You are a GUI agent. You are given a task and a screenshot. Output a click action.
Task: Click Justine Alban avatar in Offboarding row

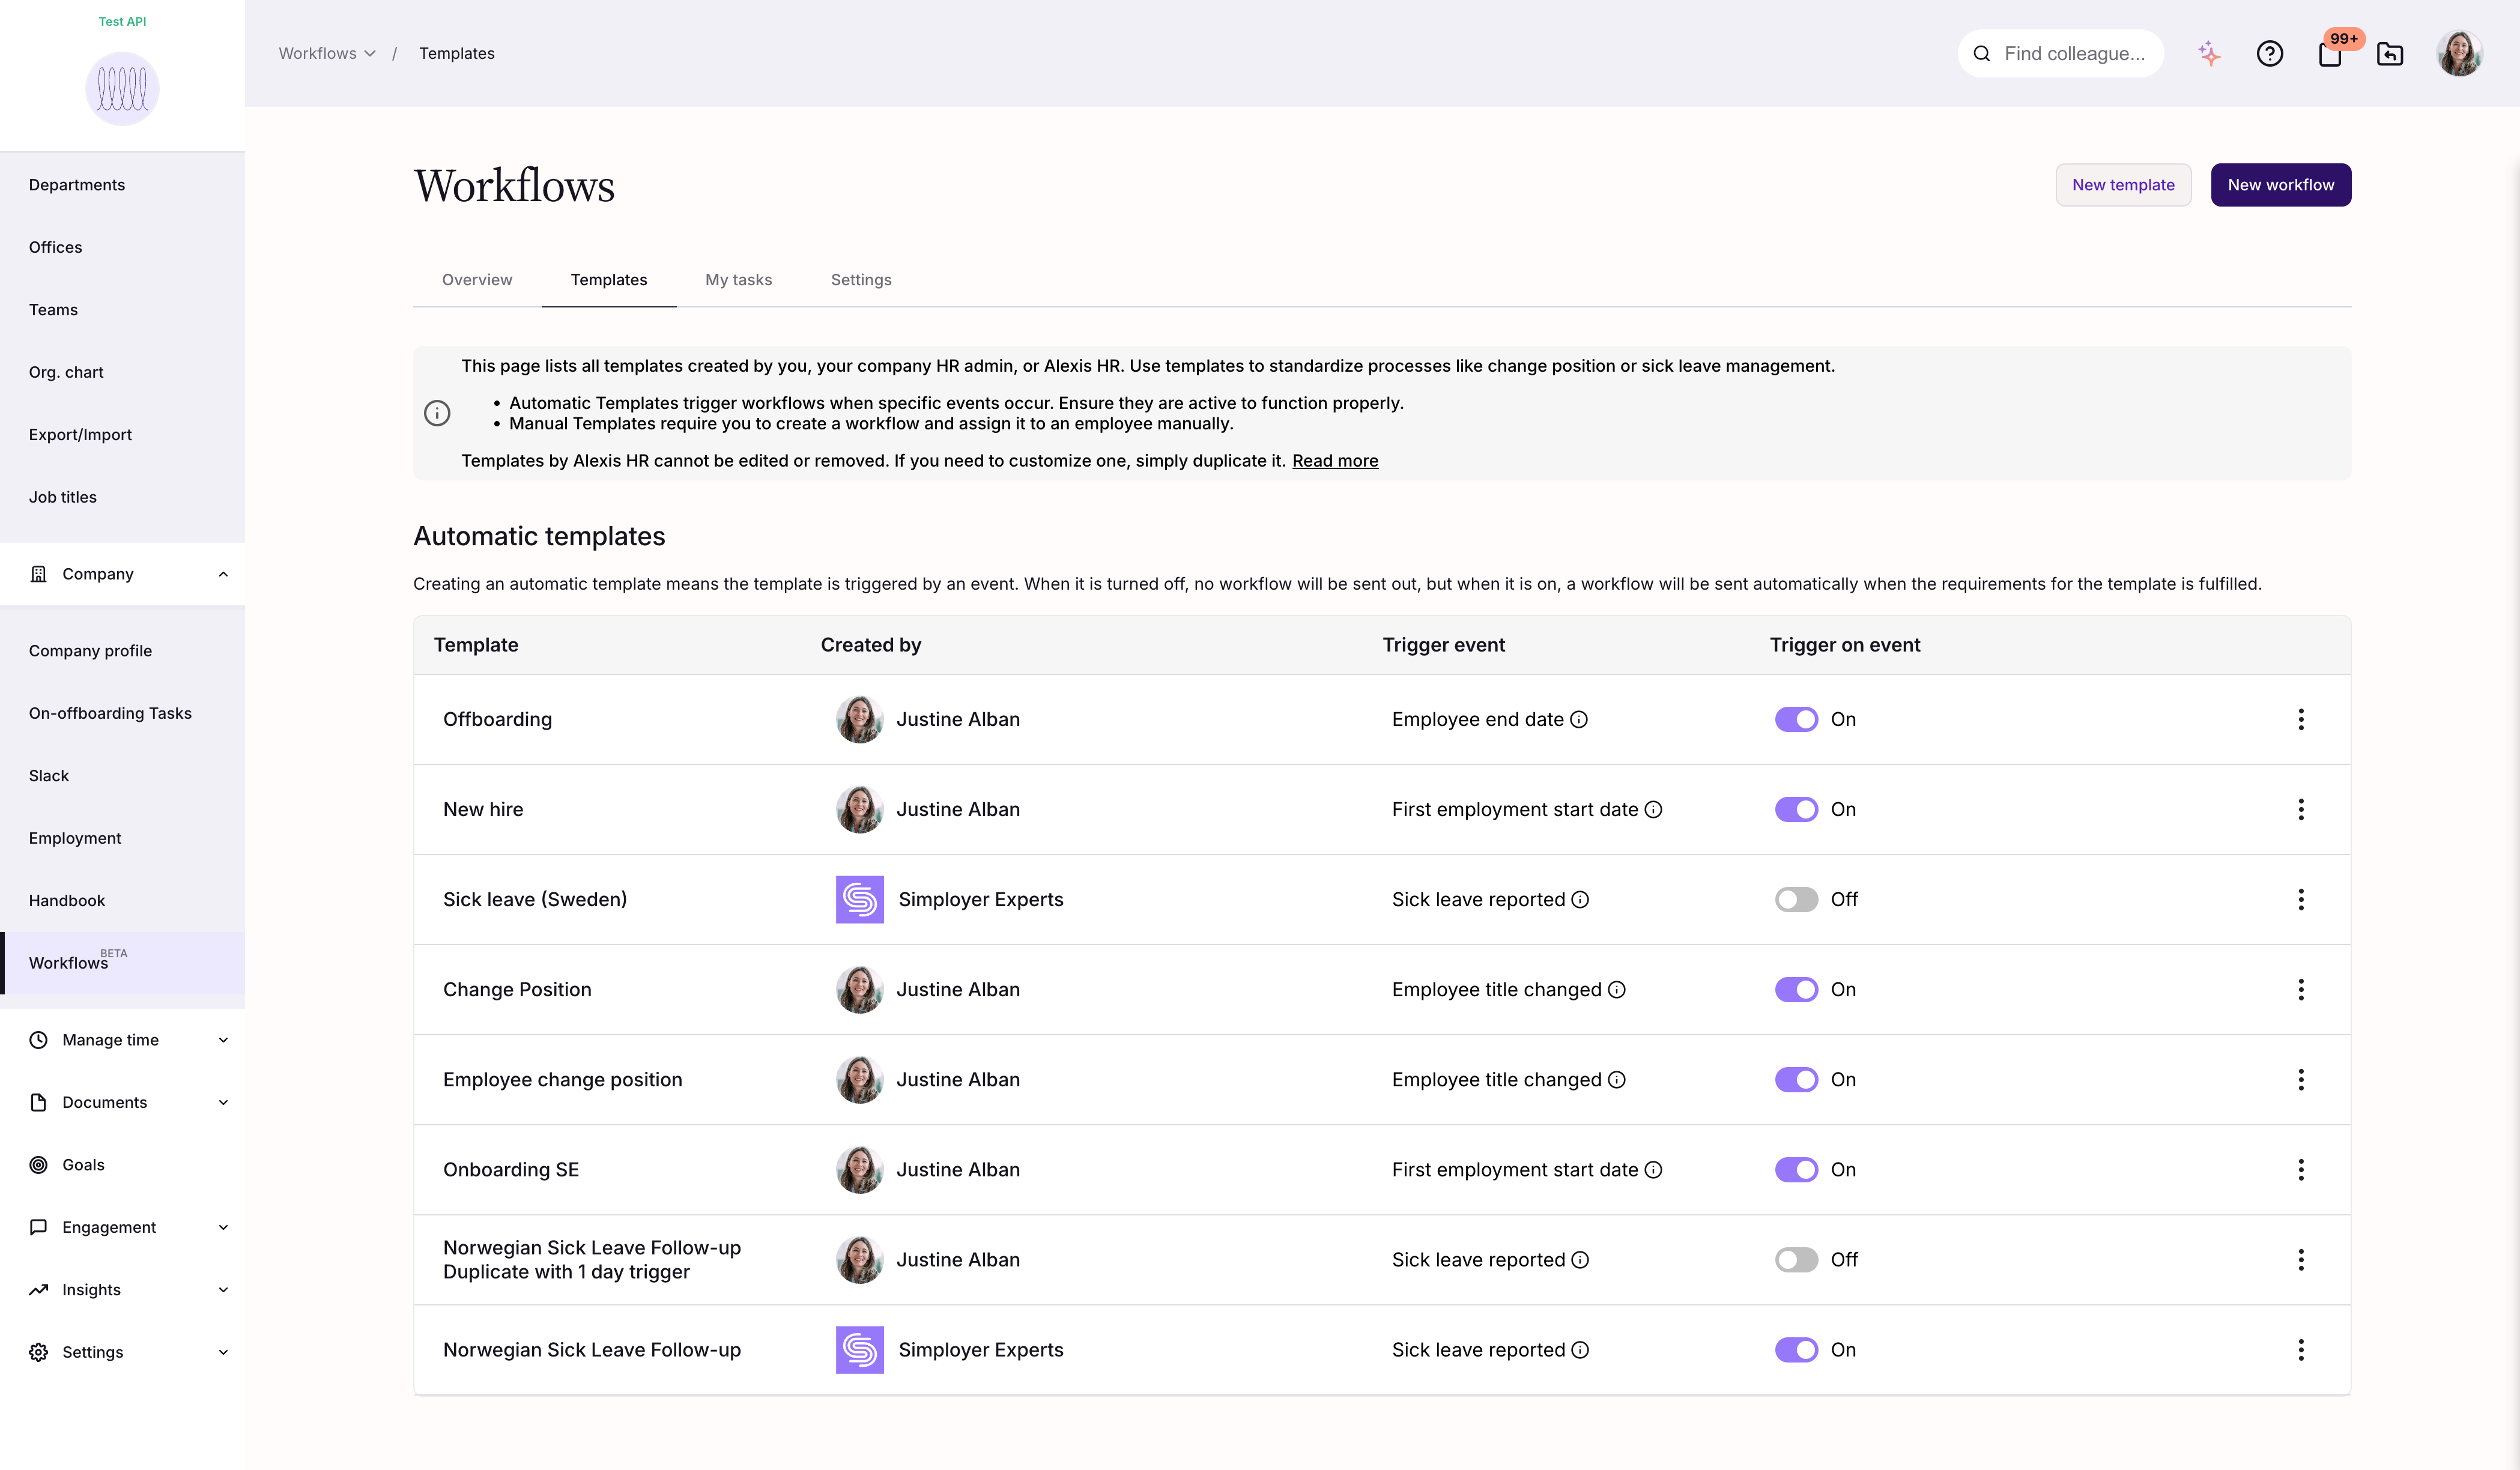pyautogui.click(x=860, y=719)
